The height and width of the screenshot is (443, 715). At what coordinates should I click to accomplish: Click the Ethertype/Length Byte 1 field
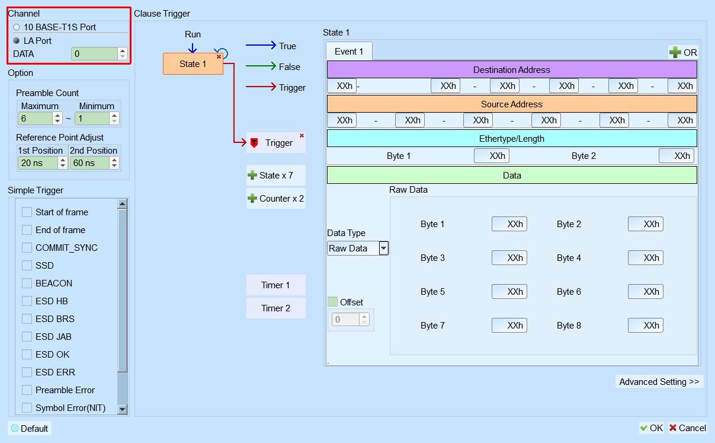pos(492,156)
